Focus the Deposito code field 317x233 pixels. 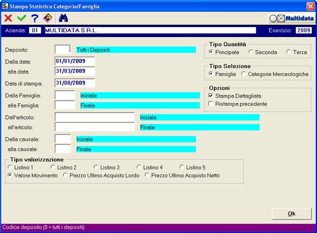[x=63, y=49]
